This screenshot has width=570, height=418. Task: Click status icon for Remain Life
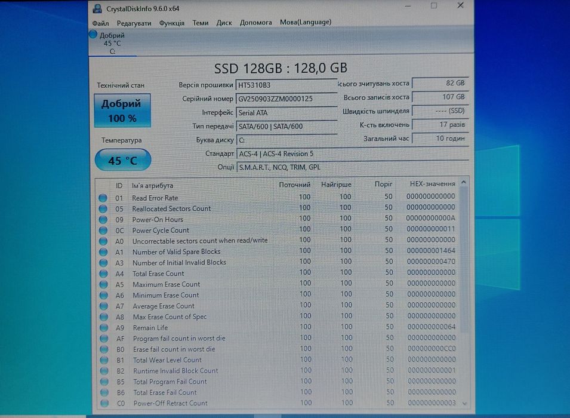pyautogui.click(x=104, y=328)
